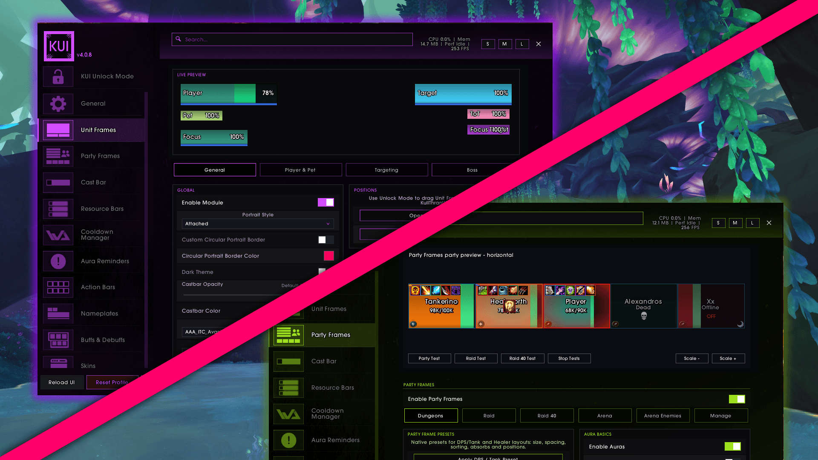Select the Party Frames icon in green sidebar
The width and height of the screenshot is (818, 460).
pos(288,335)
